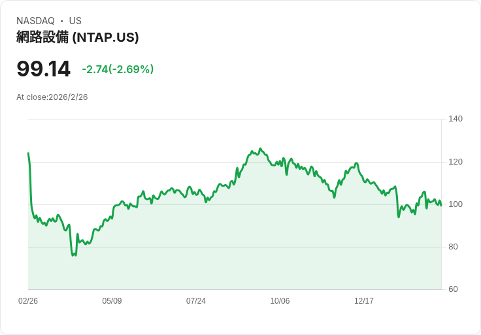481x335 pixels.
Task: Click the US market label
Action: point(75,21)
